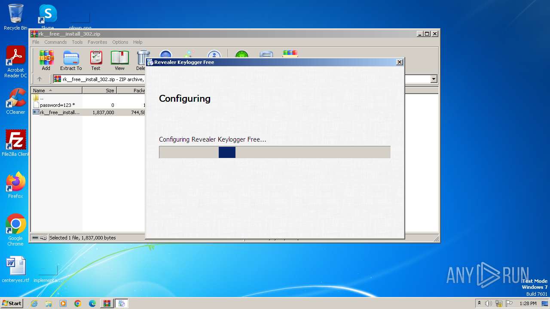Screen dimensions: 550x309
Task: Show hidden system tray icons
Action: pos(480,303)
